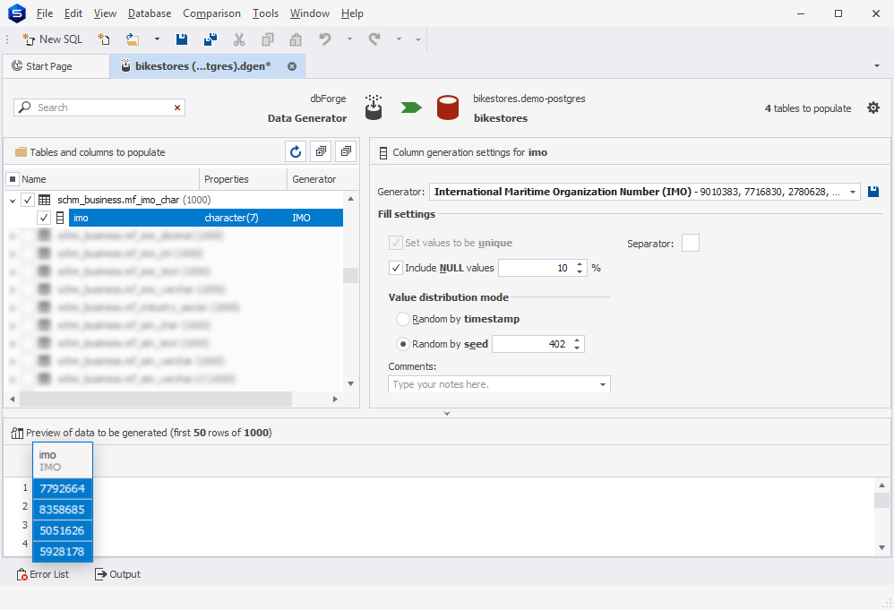Screen dimensions: 894x610
Task: Decrease the NULL percentage with down arrow
Action: click(x=580, y=272)
